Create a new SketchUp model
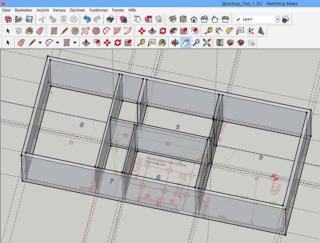The width and height of the screenshot is (320, 243). click(x=8, y=19)
